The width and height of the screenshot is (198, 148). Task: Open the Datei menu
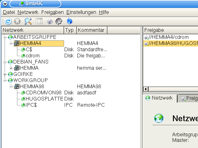click(9, 12)
